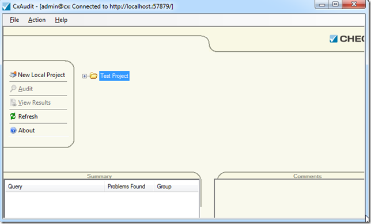
Task: Open the File menu
Action: click(14, 20)
